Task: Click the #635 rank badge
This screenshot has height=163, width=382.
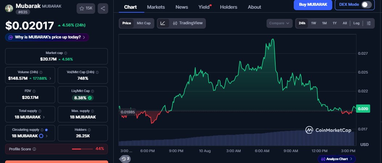Action: pyautogui.click(x=23, y=12)
